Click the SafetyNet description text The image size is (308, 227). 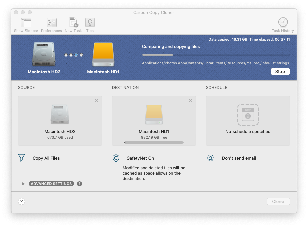[154, 173]
